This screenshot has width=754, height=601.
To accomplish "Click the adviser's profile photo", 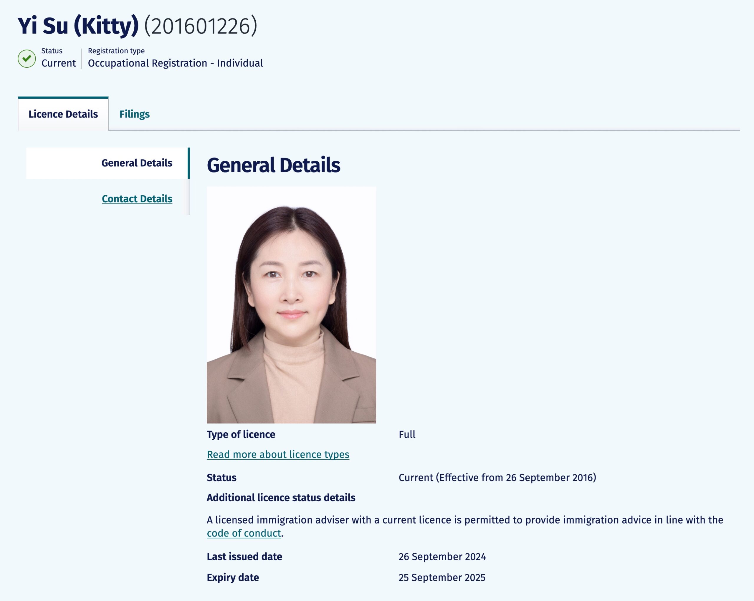I will click(291, 304).
